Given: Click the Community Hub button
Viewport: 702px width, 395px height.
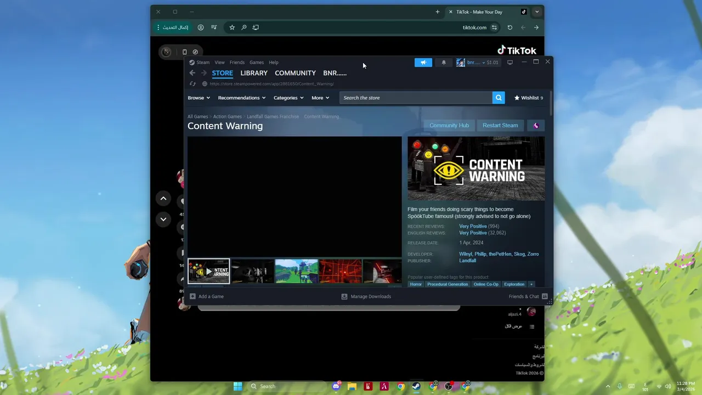Looking at the screenshot, I should coord(449,125).
